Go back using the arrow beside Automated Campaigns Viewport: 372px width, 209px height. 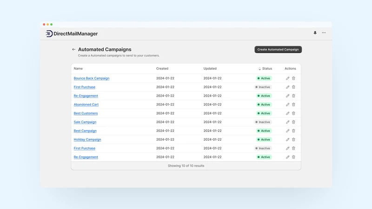[x=74, y=50]
